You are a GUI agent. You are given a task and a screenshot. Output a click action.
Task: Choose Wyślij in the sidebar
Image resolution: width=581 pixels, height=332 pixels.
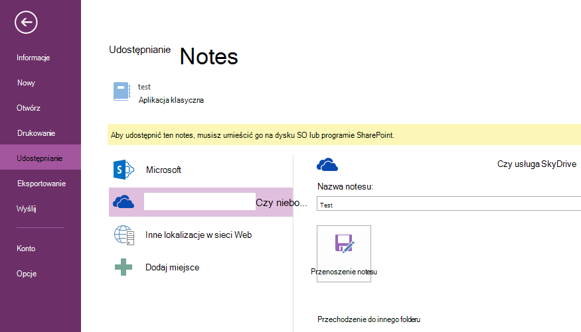pyautogui.click(x=27, y=209)
